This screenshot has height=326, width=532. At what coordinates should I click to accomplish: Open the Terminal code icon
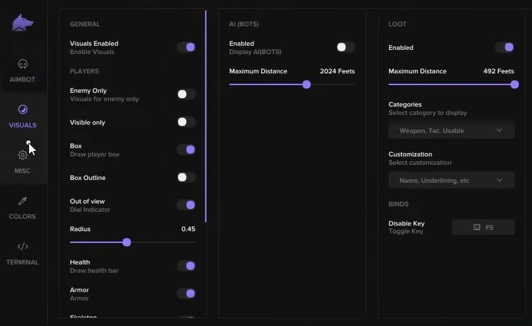[23, 246]
